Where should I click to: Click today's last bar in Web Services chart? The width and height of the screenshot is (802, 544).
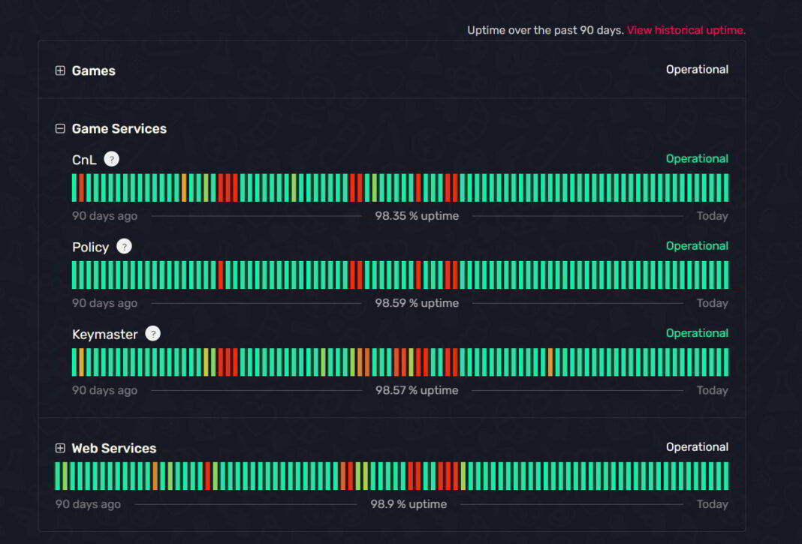point(726,476)
